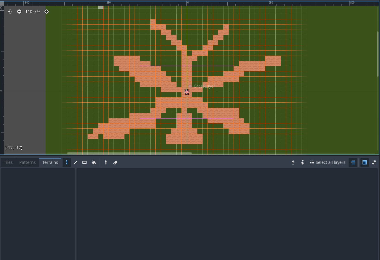
Task: Reset zoom via the 110.0 % label
Action: tap(33, 12)
